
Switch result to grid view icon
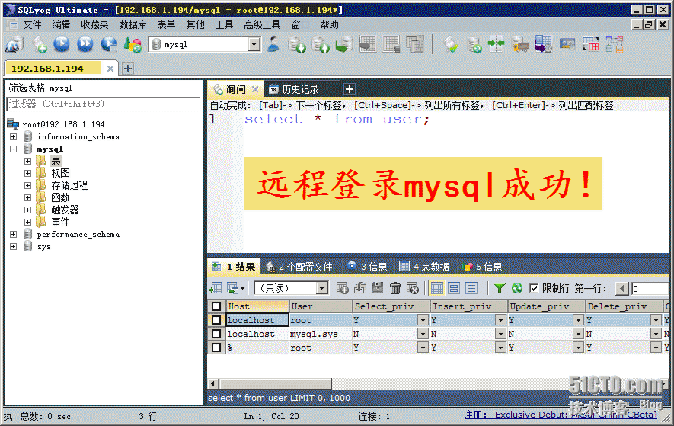[436, 288]
